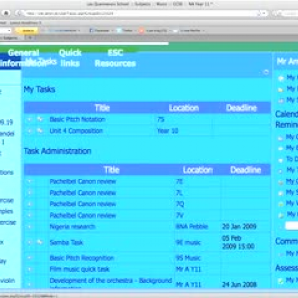
Task: Click the leading icon in Pachelbel Canon review 7Q row
Action: tap(29, 204)
